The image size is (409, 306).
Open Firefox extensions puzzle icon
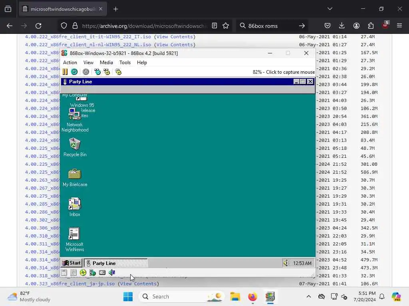[371, 26]
